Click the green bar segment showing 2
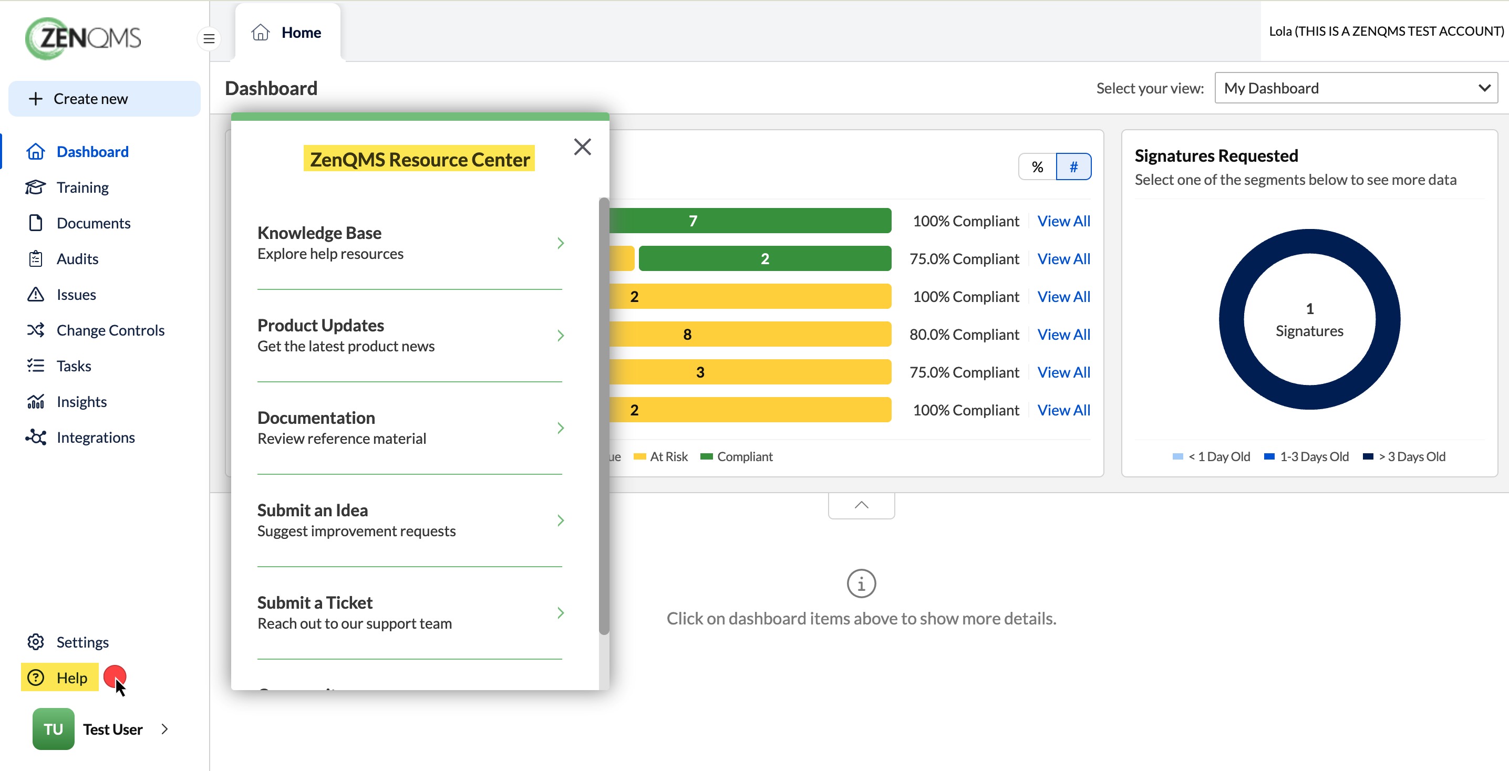The width and height of the screenshot is (1509, 771). 765,259
